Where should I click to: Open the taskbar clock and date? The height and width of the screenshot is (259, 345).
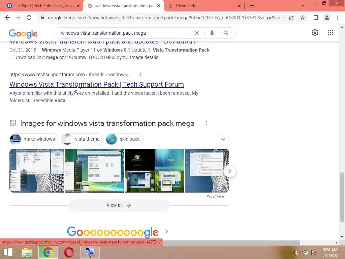pyautogui.click(x=330, y=253)
